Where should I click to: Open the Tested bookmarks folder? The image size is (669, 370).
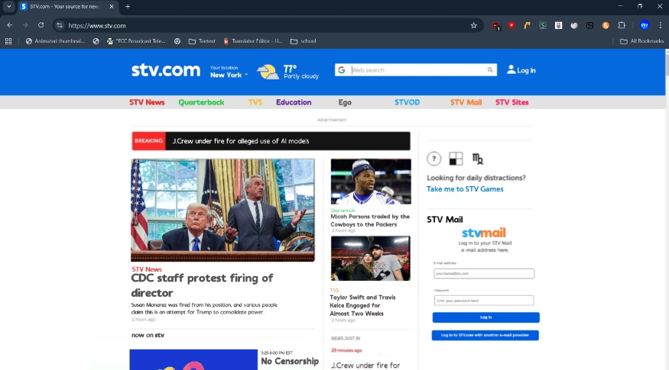point(202,41)
